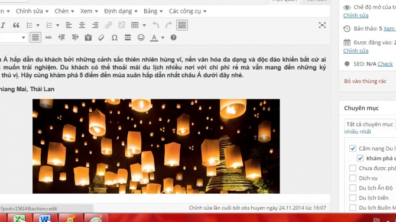The height and width of the screenshot is (222, 396).
Task: Open Xem revisions link
Action: click(x=389, y=28)
